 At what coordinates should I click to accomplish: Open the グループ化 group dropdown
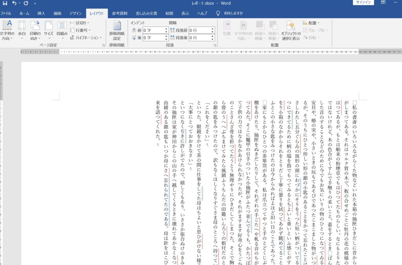tap(315, 30)
